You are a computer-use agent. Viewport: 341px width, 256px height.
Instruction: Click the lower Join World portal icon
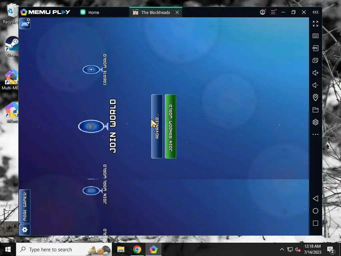(x=91, y=191)
